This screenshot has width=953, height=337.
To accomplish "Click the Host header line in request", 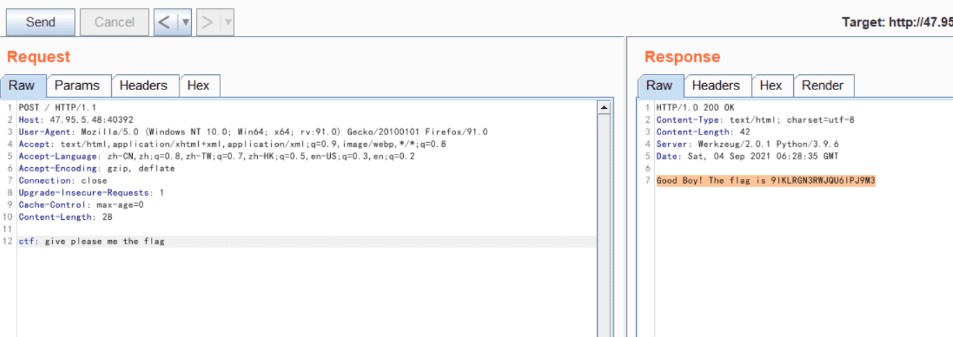I will 76,120.
